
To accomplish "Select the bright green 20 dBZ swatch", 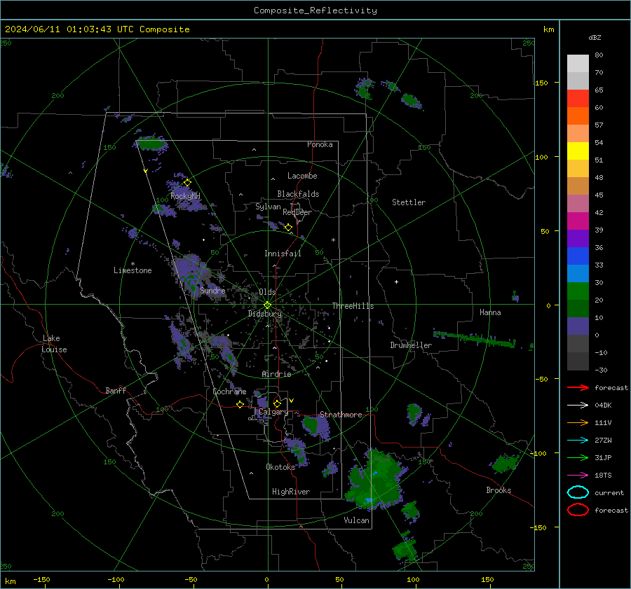I will (578, 291).
